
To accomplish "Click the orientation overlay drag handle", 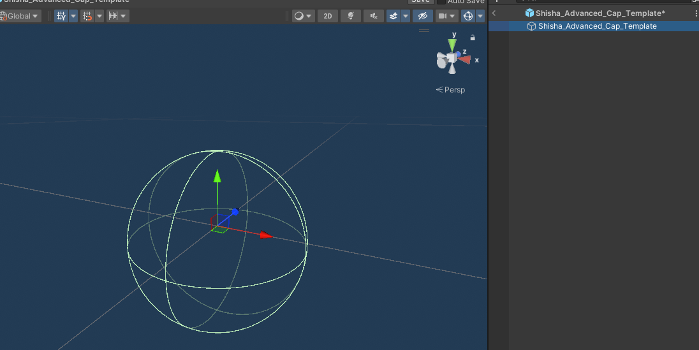I will pos(424,31).
